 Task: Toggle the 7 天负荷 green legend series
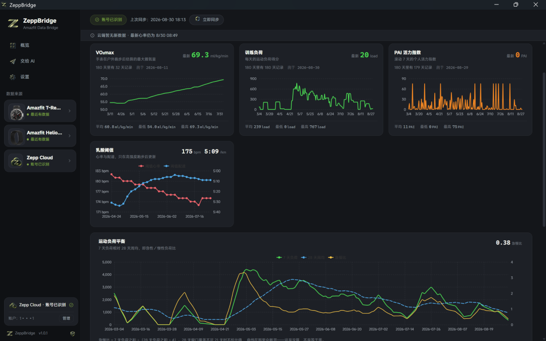pos(287,258)
